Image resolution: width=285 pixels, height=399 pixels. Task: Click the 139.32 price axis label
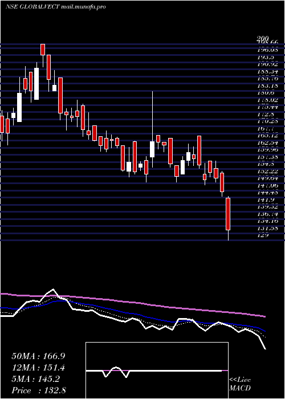(x=267, y=207)
